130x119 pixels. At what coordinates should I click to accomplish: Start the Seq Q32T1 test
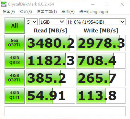pos(15,43)
